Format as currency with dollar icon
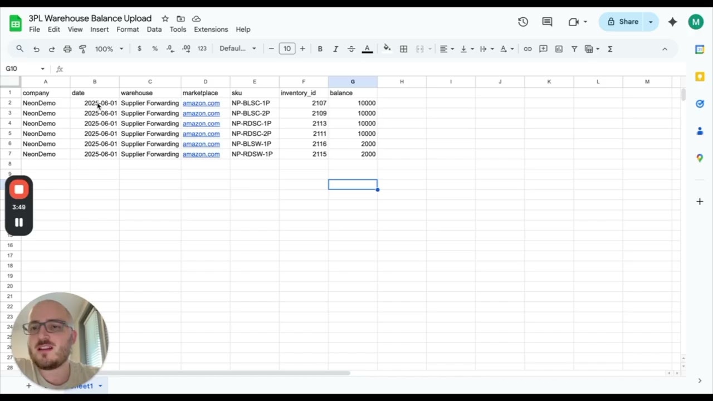Image resolution: width=713 pixels, height=401 pixels. coord(139,49)
